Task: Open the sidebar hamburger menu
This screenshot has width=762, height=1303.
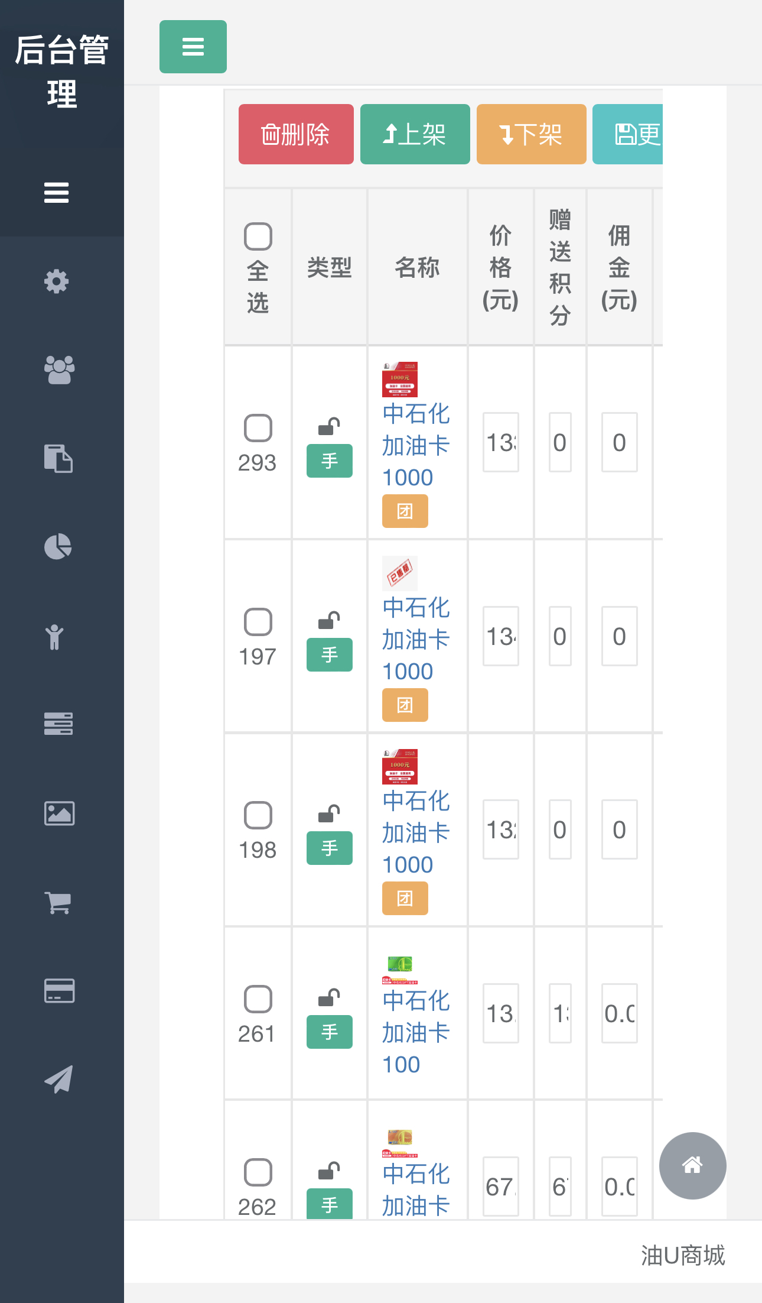Action: coord(56,193)
